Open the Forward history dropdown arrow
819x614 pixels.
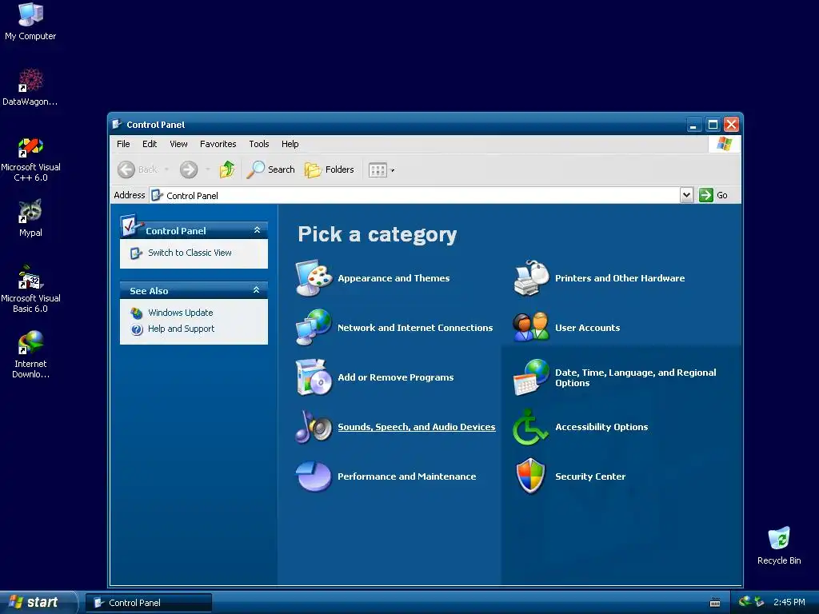[208, 169]
